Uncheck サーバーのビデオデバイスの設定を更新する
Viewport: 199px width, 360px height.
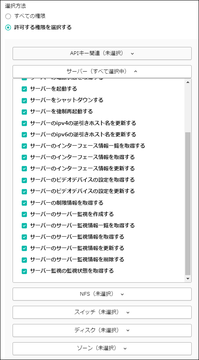click(x=24, y=191)
